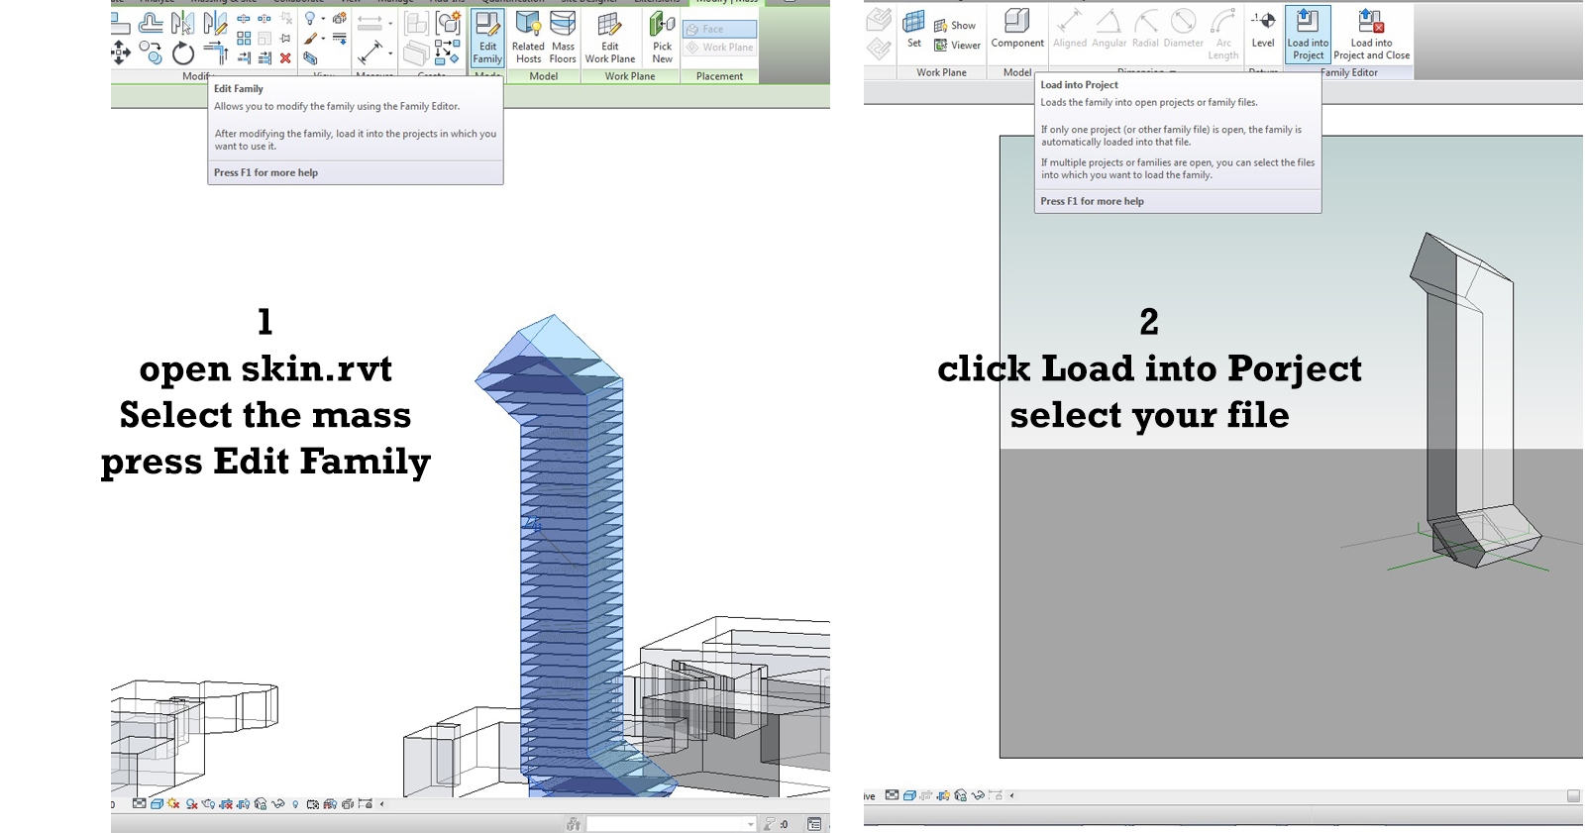Image resolution: width=1585 pixels, height=833 pixels.
Task: Click the Aligned Dimension measure icon
Action: tap(370, 52)
